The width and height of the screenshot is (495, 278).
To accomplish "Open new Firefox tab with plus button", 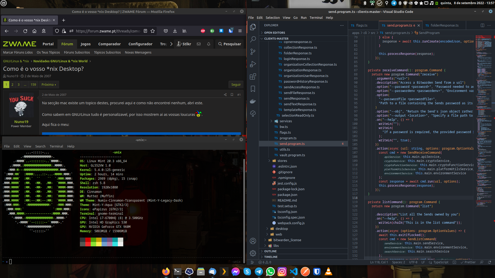I will click(x=63, y=20).
